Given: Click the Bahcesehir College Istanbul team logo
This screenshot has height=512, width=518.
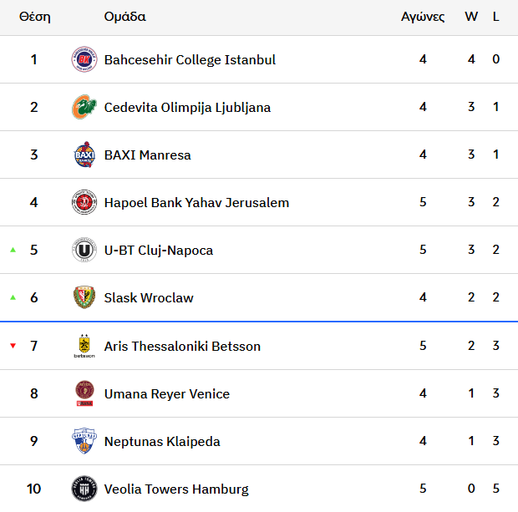Looking at the screenshot, I should (x=84, y=60).
